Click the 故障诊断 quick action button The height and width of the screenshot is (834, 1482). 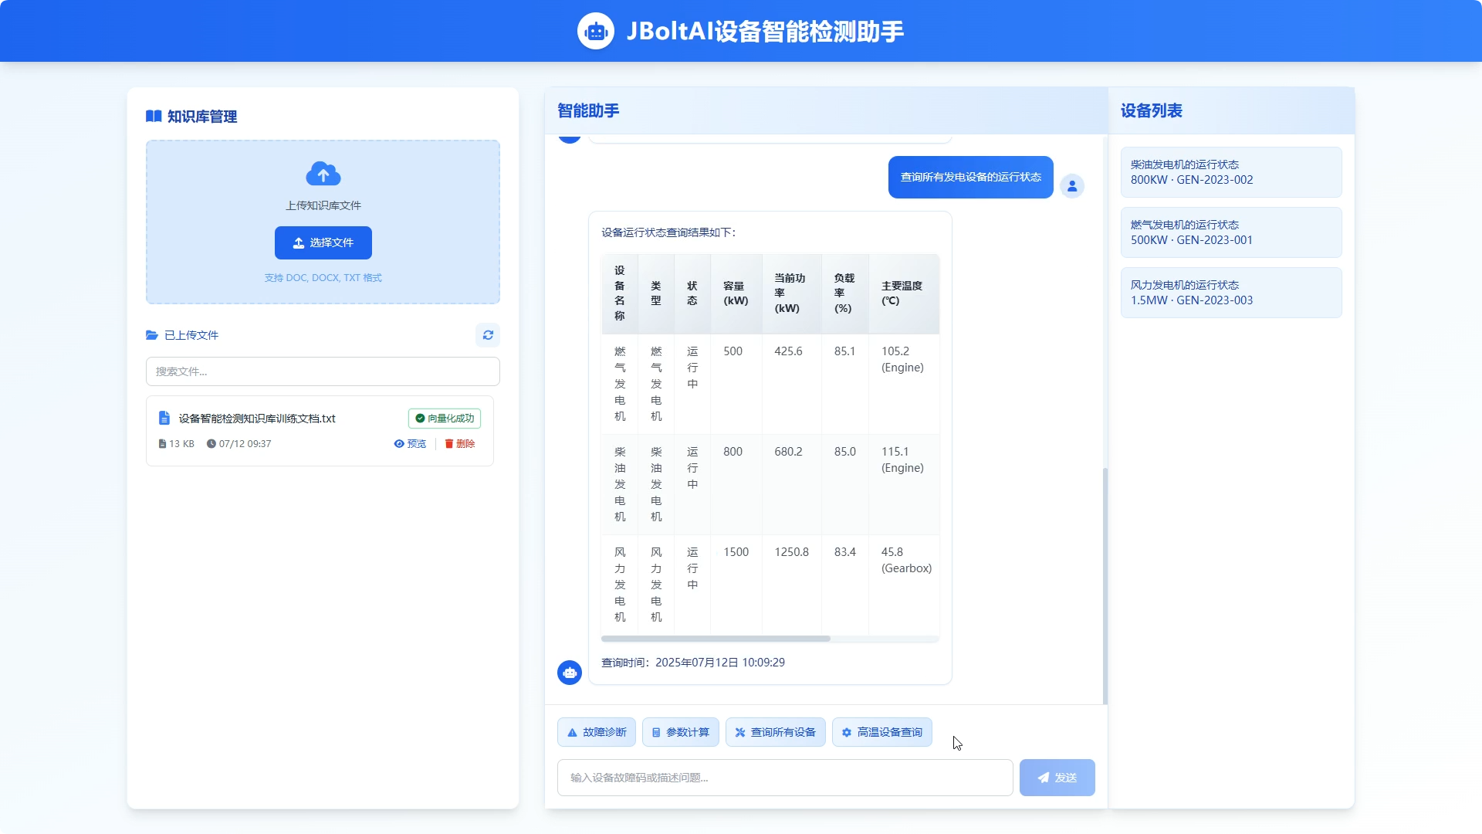click(597, 732)
